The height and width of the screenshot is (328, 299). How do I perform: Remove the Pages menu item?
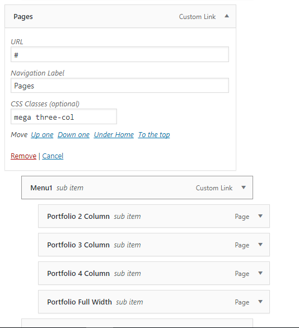[x=24, y=156]
